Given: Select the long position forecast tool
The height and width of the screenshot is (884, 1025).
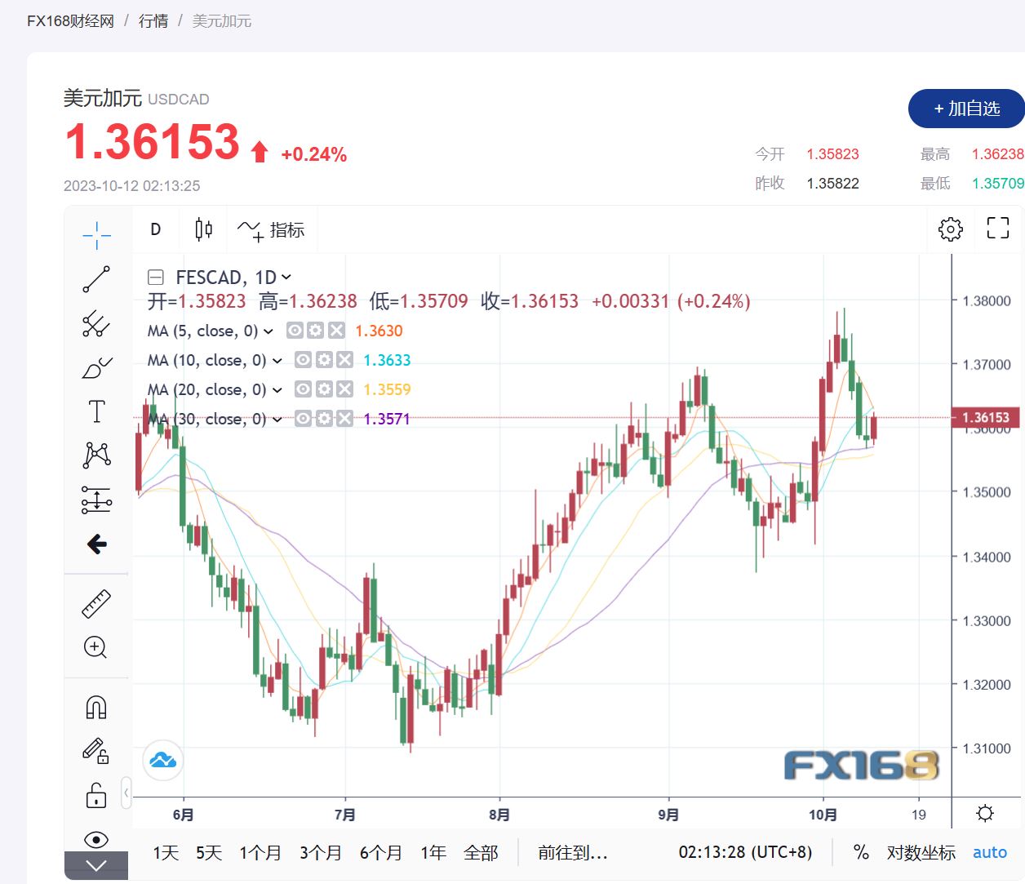Looking at the screenshot, I should (x=96, y=500).
